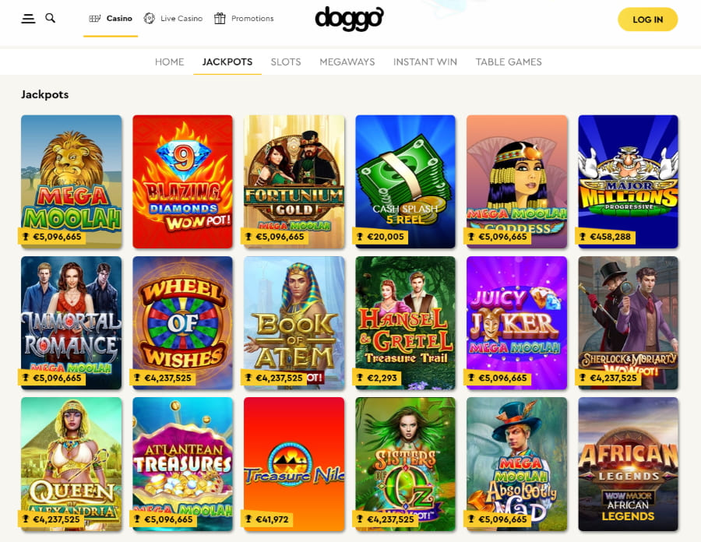The image size is (701, 542).
Task: Open the Megaways tab
Action: click(347, 62)
